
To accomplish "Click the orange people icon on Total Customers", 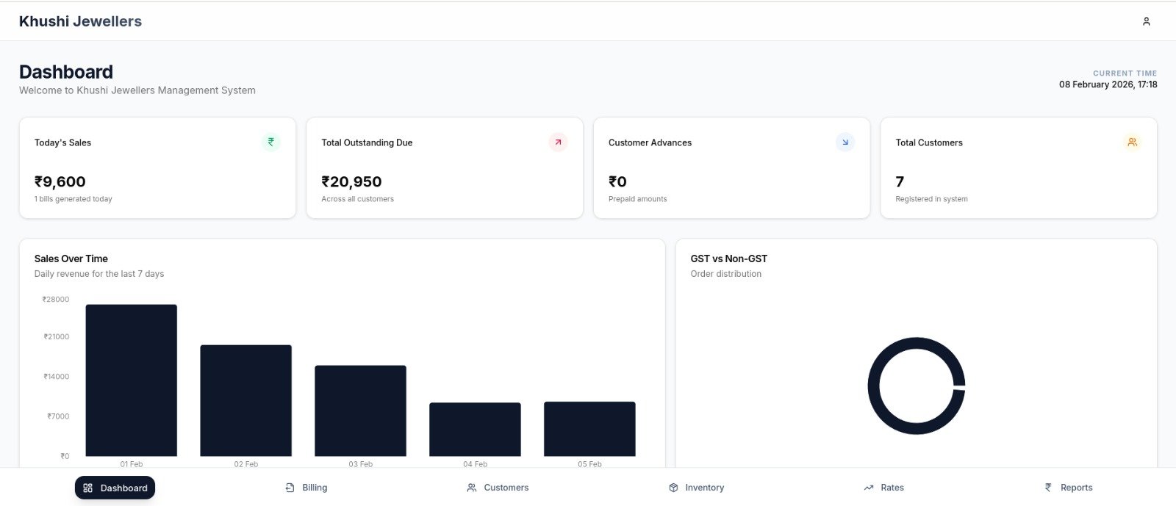I will (x=1132, y=142).
